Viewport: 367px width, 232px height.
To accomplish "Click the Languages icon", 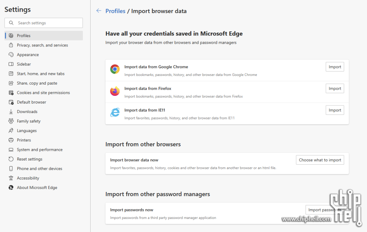I will 11,131.
